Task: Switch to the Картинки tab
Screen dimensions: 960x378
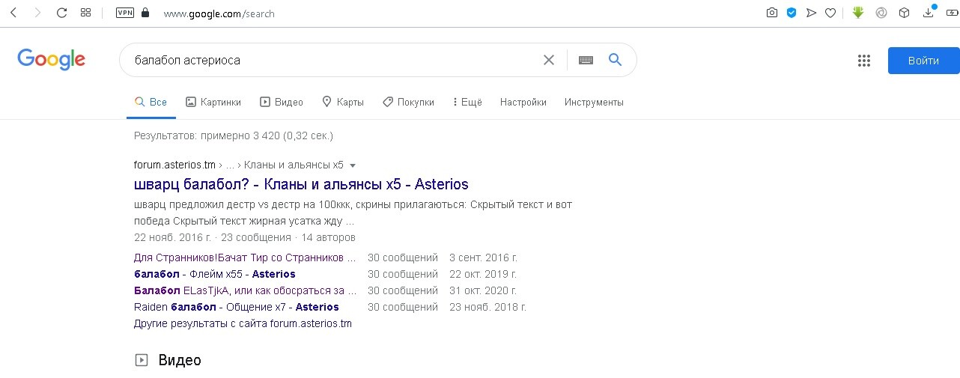Action: tap(213, 102)
